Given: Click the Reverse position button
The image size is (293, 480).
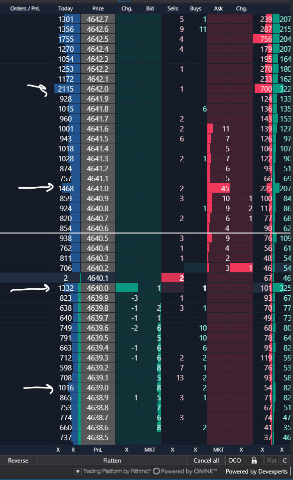Looking at the screenshot, I should pos(18,461).
